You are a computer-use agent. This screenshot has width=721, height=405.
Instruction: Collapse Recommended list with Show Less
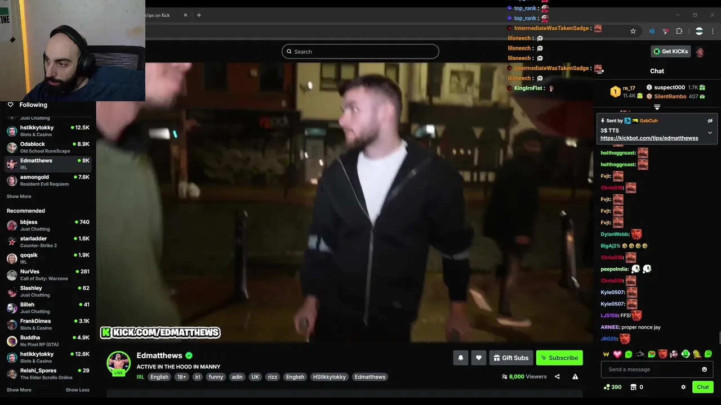coord(78,390)
